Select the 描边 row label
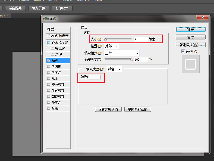 (x=55, y=60)
